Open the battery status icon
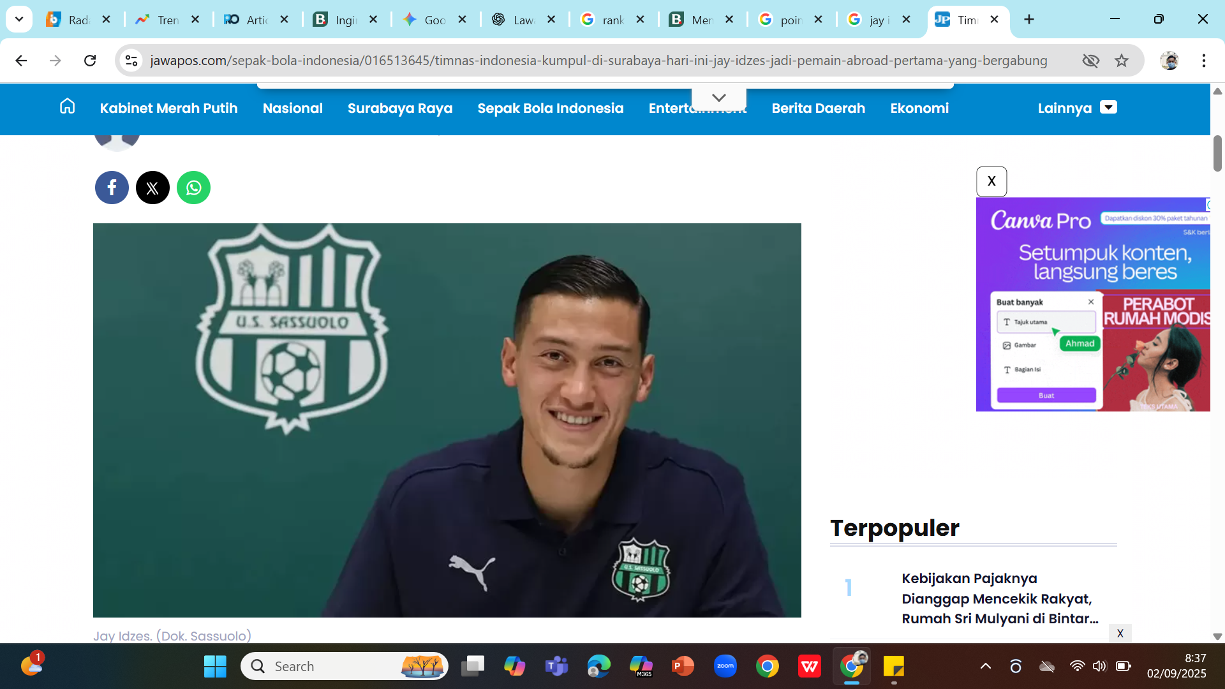1225x689 pixels. tap(1123, 666)
